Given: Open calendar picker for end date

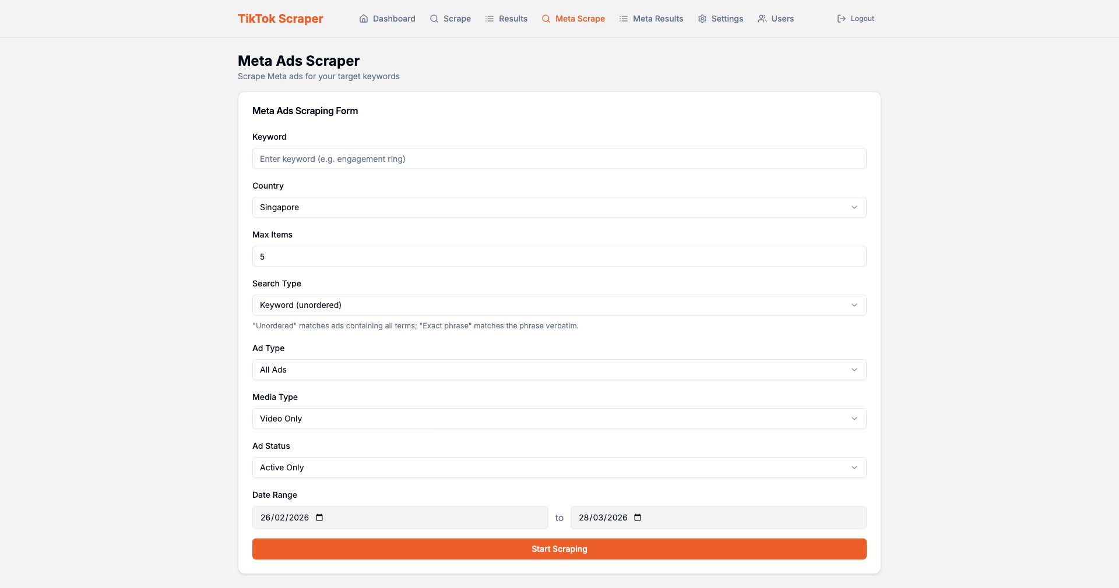Looking at the screenshot, I should point(638,518).
